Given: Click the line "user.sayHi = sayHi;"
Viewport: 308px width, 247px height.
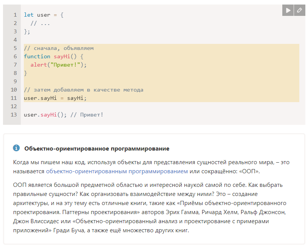Looking at the screenshot, I should point(55,98).
